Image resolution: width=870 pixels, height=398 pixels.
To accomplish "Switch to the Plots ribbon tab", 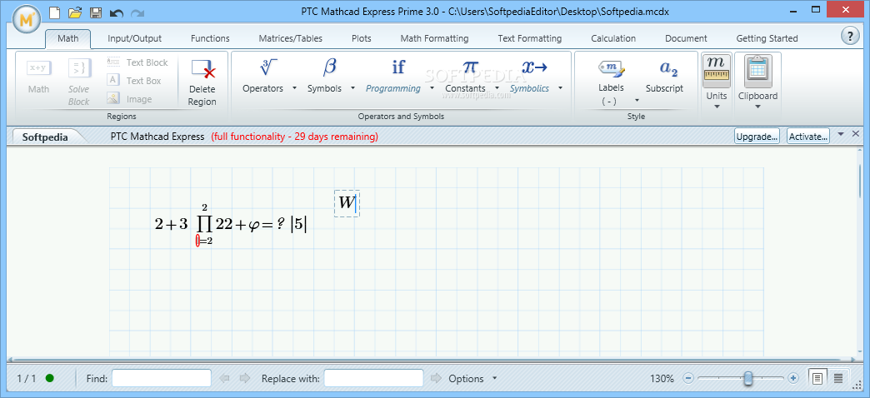I will [x=361, y=38].
